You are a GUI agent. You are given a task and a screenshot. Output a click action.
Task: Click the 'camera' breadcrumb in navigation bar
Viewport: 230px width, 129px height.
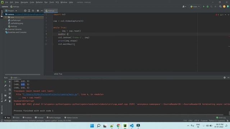tap(5, 6)
